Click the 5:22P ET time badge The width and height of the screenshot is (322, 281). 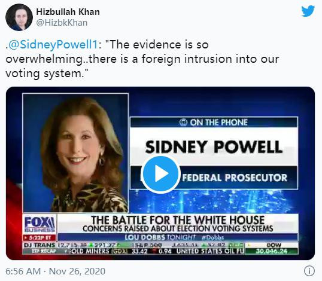point(40,238)
